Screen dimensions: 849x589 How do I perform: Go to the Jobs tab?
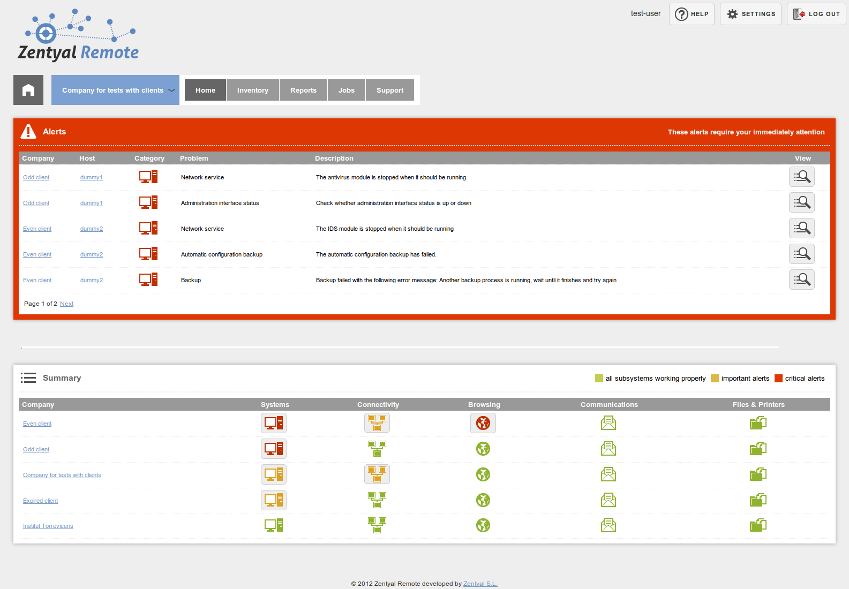point(347,90)
